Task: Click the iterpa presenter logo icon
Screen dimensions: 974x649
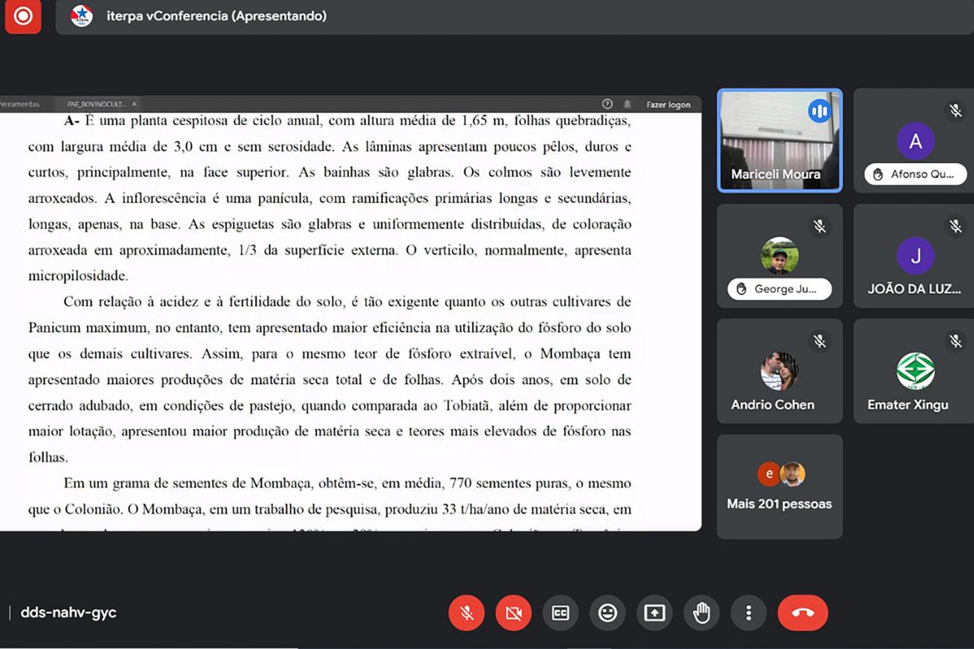Action: click(82, 16)
